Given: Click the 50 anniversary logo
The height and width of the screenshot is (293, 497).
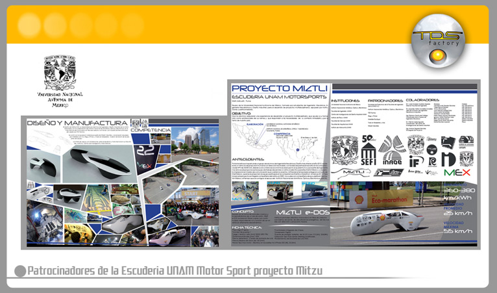Looking at the screenshot, I should 369,138.
